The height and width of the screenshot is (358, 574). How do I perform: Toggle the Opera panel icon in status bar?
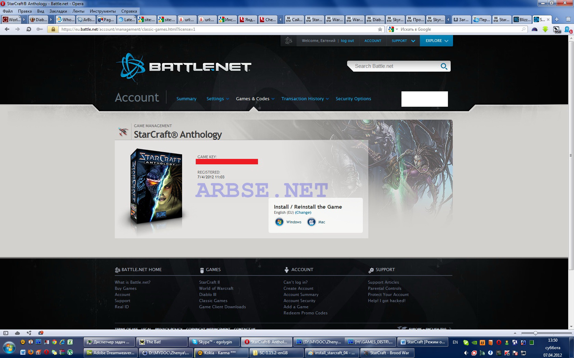(x=6, y=333)
